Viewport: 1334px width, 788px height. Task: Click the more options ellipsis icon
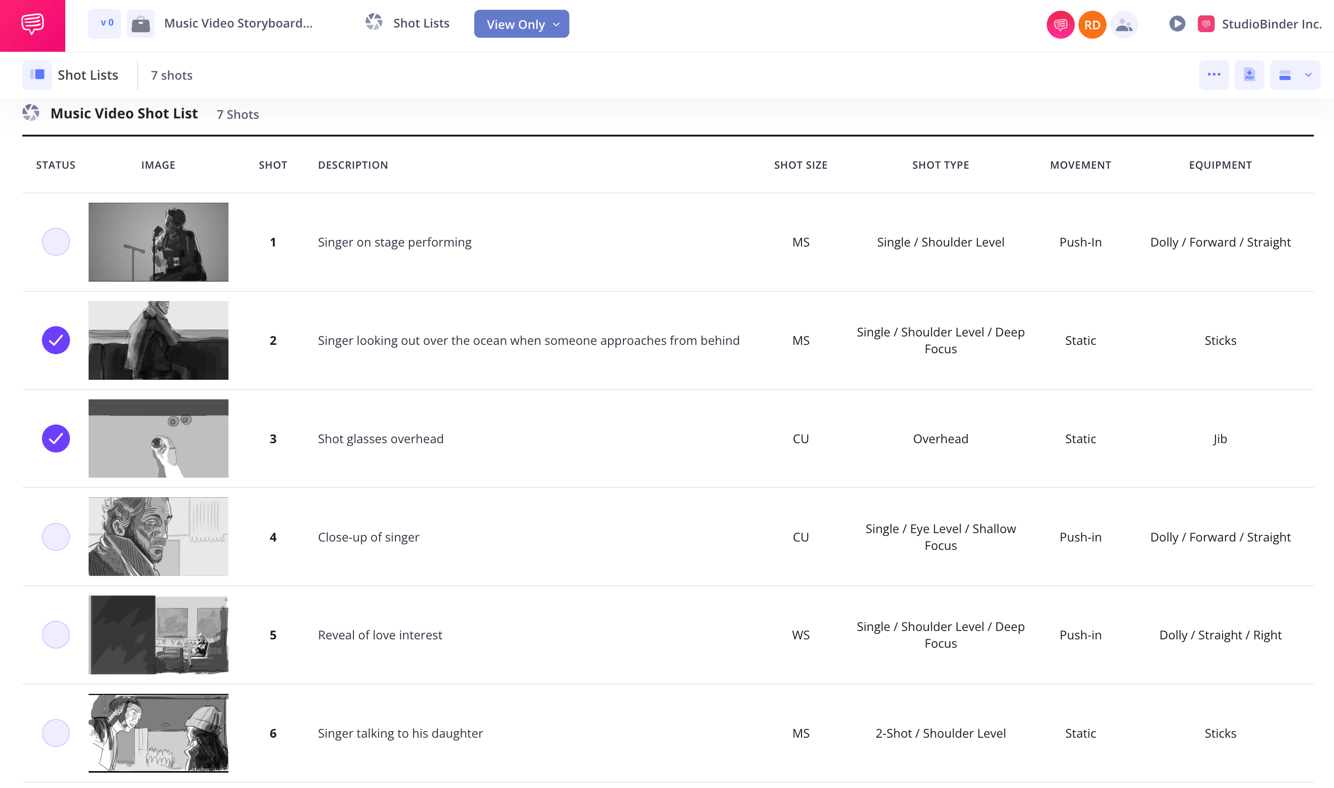(1214, 74)
